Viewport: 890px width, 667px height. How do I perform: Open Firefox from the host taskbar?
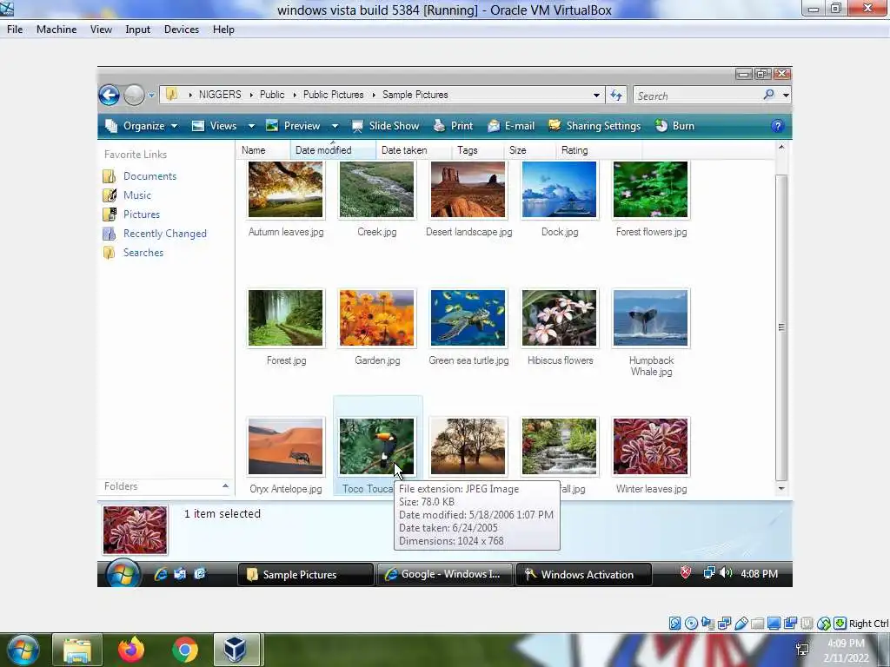131,650
